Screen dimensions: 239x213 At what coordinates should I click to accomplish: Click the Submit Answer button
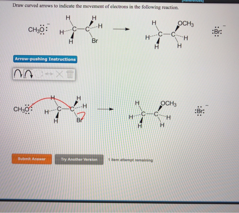(32, 159)
